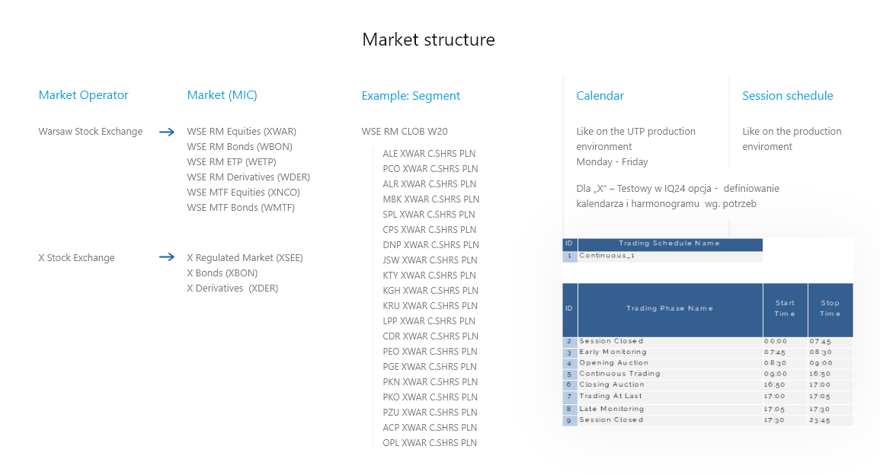Screen dimensions: 880x475
Task: Choose OPL XWAR C.SHRS PLN instrument
Action: coord(430,443)
